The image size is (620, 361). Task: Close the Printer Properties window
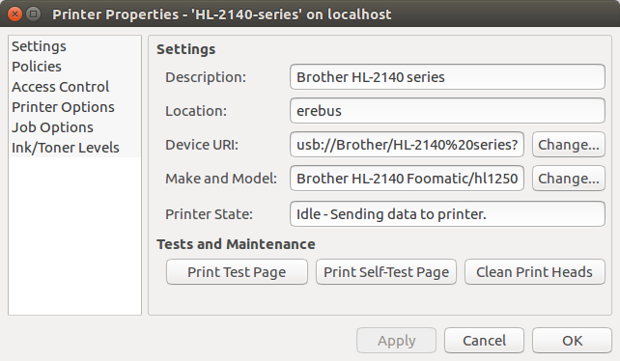(x=14, y=14)
